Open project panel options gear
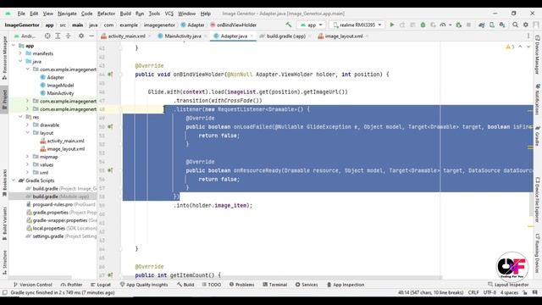542x305 pixels. (81, 36)
